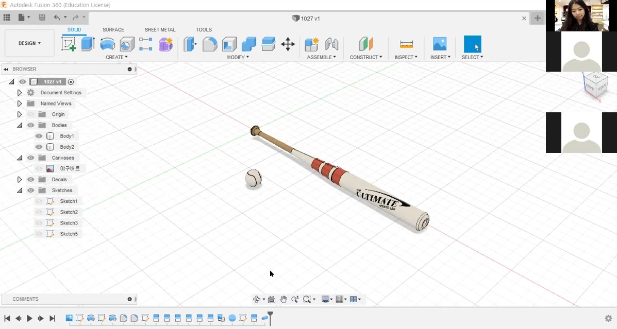Collapse the Bodies folder
Screen dimensions: 617x329
(19, 125)
